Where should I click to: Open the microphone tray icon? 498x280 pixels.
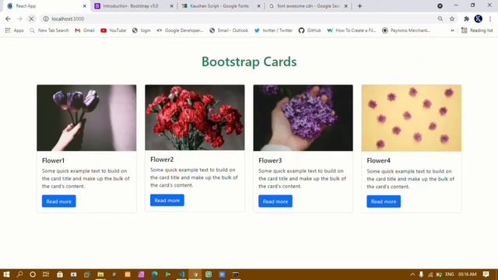[x=421, y=275]
